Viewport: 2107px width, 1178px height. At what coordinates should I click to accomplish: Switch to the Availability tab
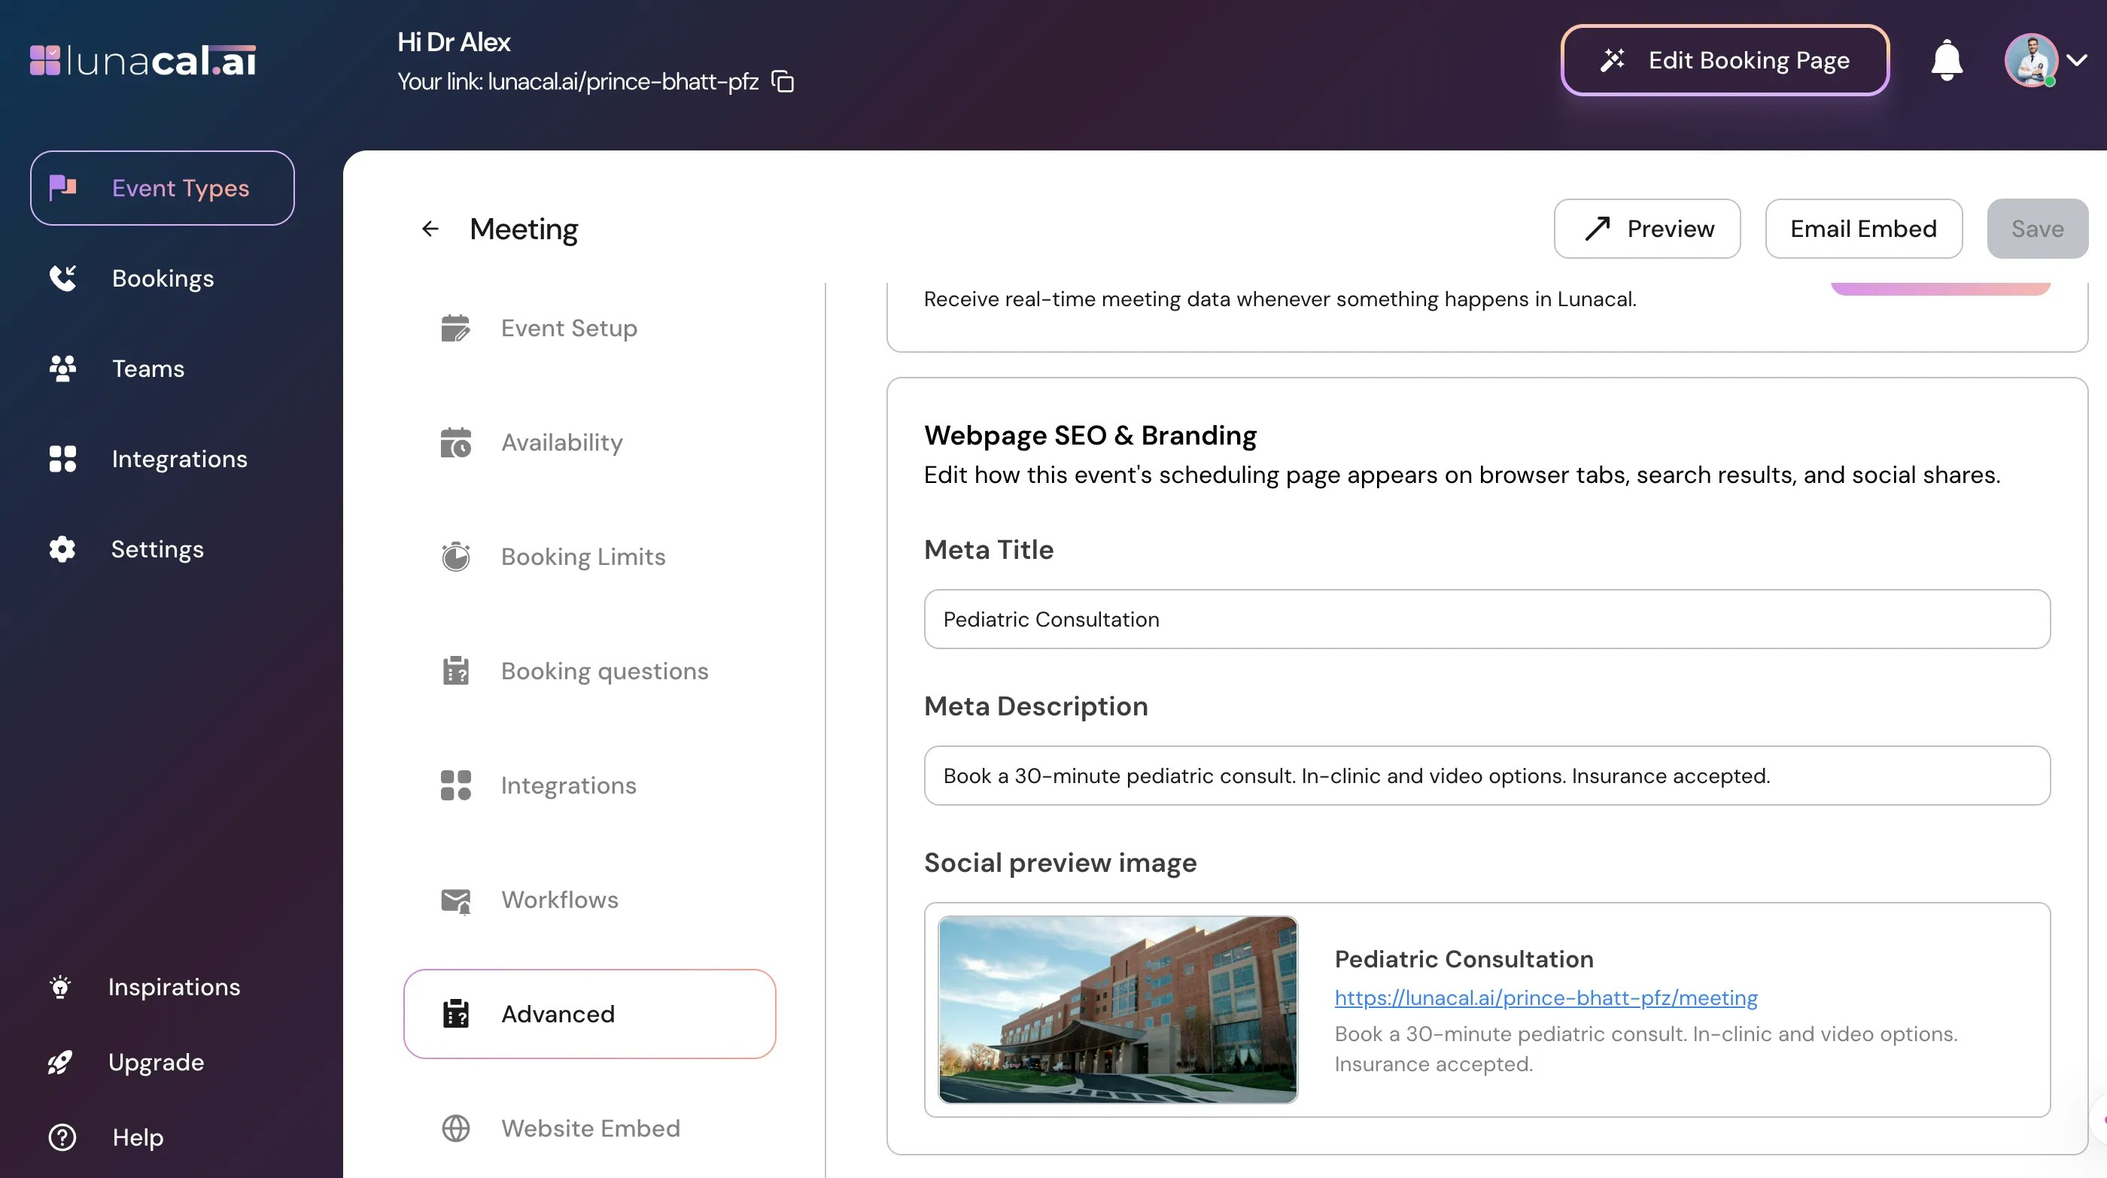point(561,442)
